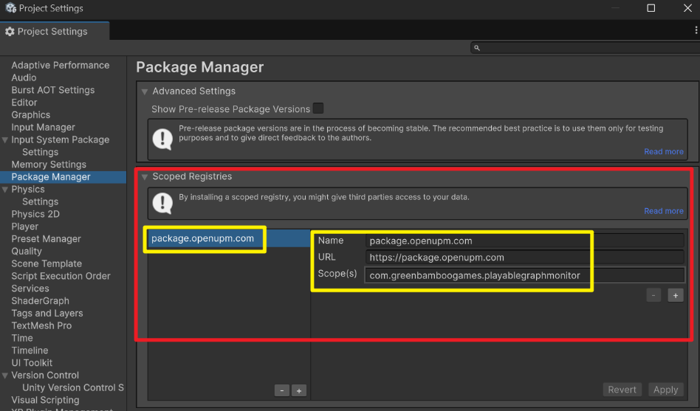Click the Revert button

[622, 390]
